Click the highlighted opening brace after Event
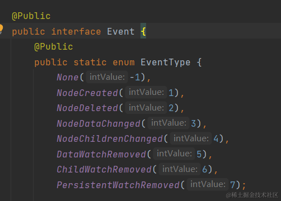This screenshot has height=201, width=281. point(143,31)
